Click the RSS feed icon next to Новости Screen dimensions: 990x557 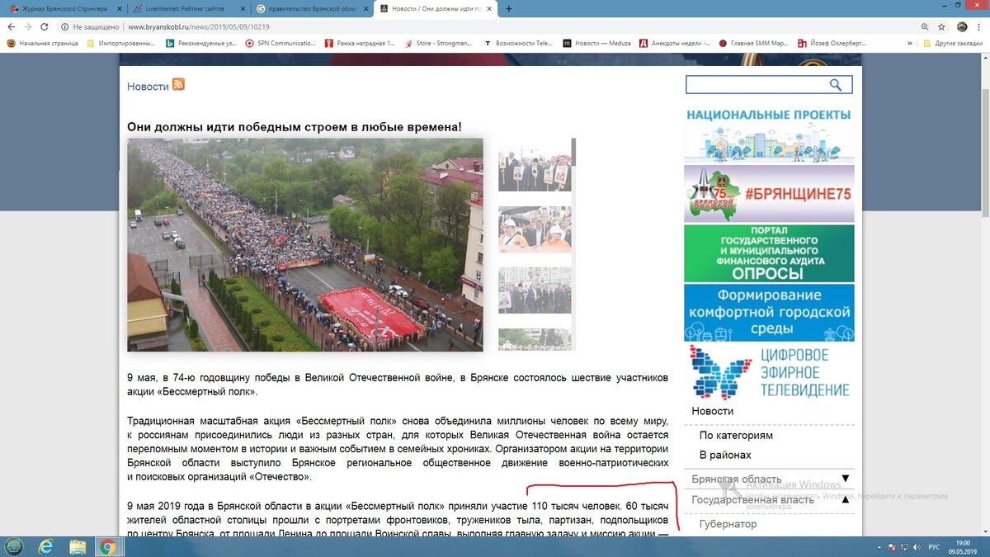coord(178,85)
